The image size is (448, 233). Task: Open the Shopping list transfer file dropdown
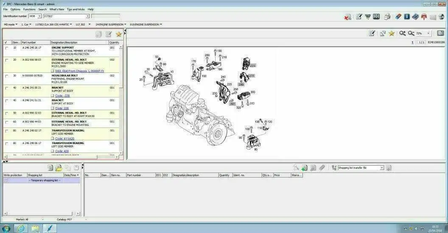382,168
